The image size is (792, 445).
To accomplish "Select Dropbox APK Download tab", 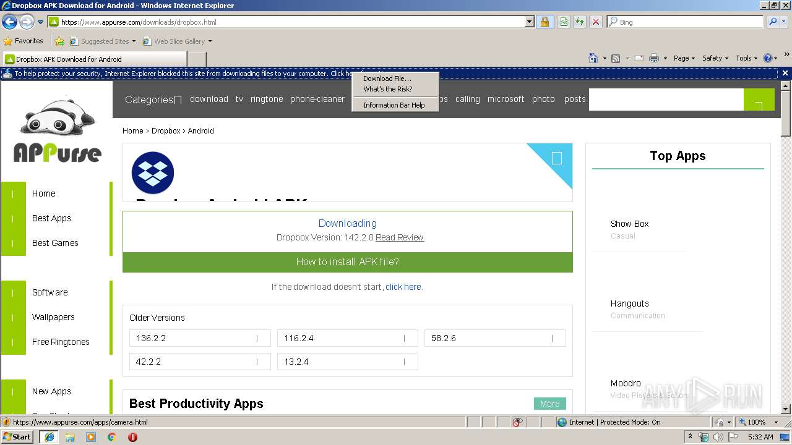I will coord(95,59).
